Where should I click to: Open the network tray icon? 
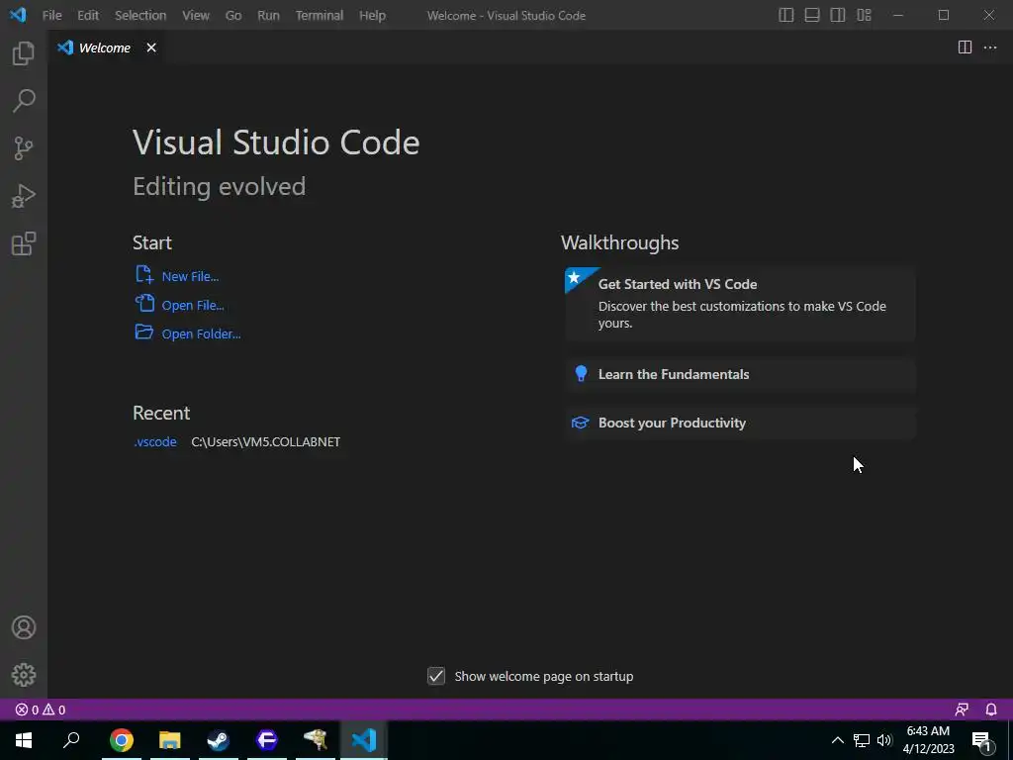point(862,740)
